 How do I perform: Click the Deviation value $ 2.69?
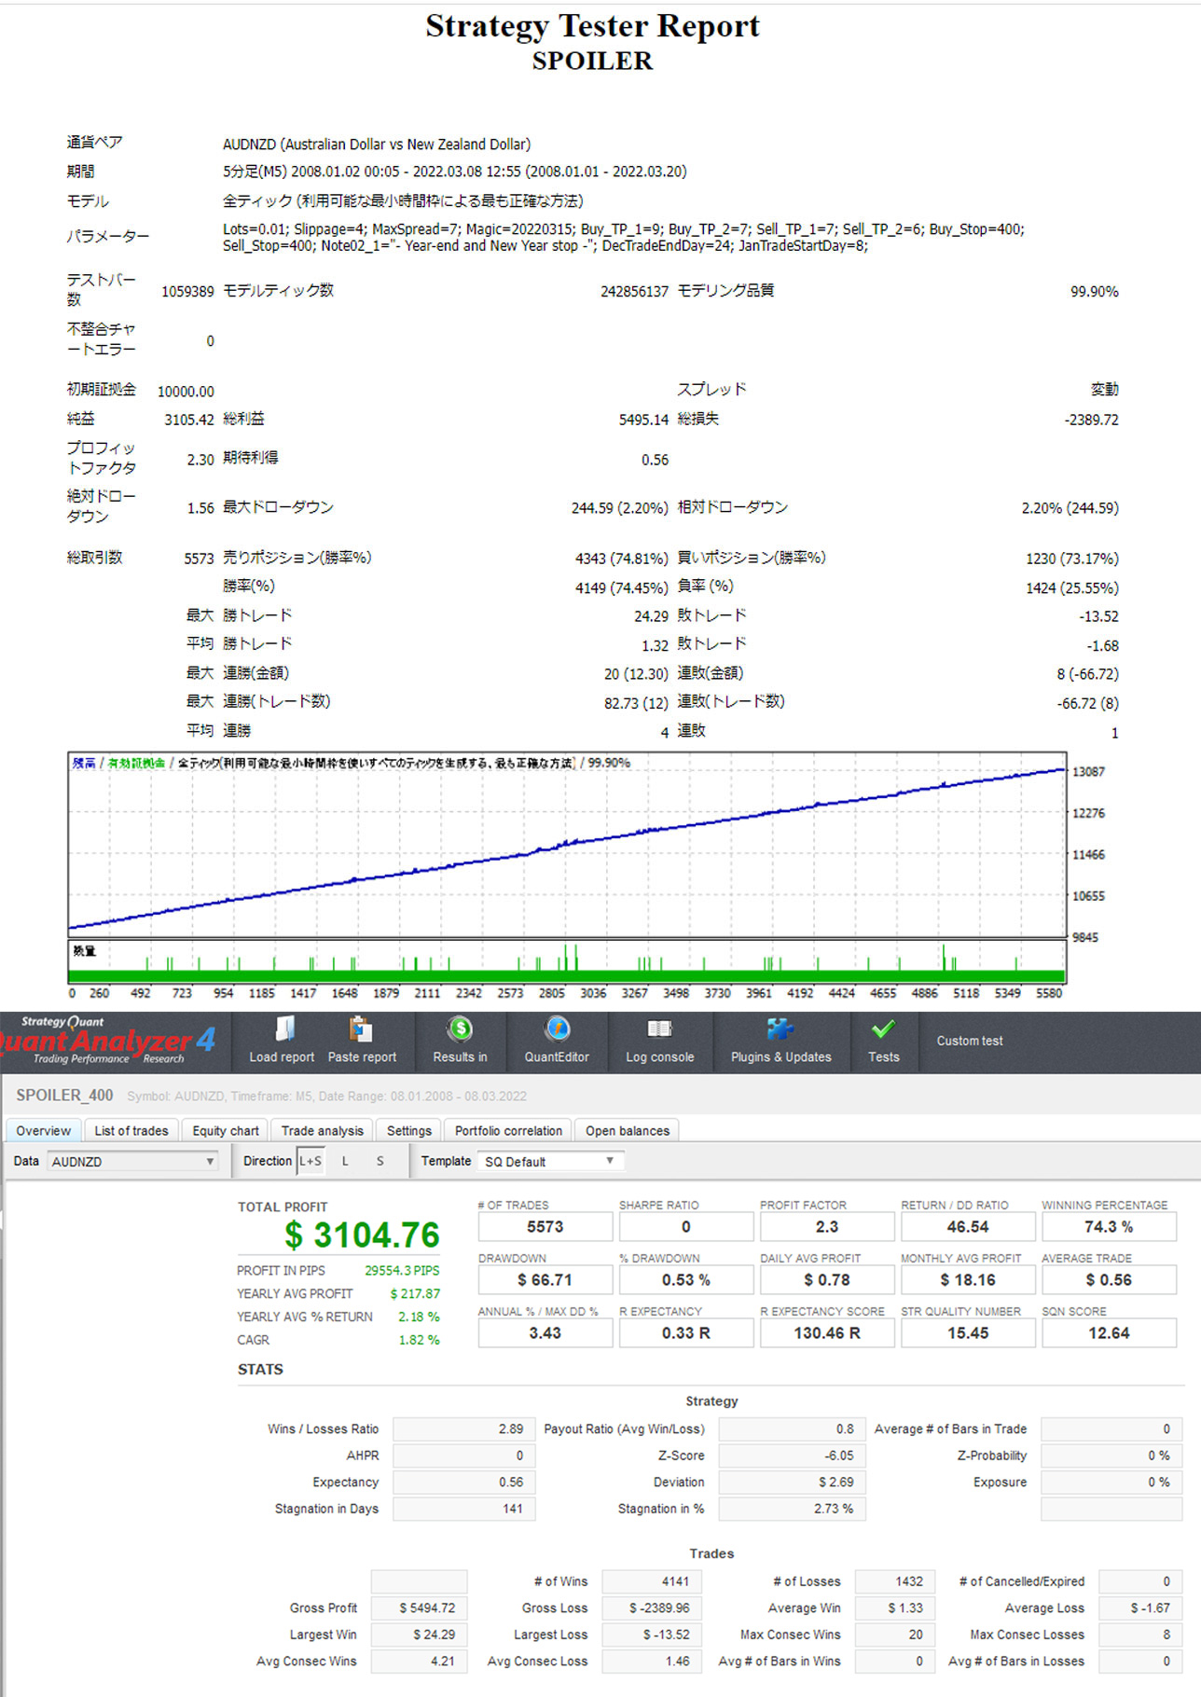coord(793,1482)
